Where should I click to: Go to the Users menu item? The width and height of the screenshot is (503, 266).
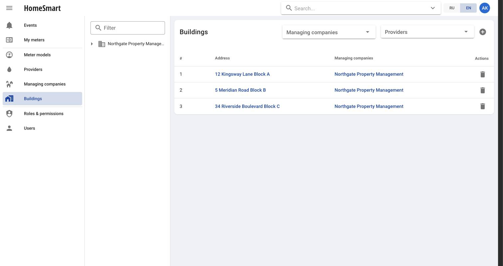(x=43, y=128)
